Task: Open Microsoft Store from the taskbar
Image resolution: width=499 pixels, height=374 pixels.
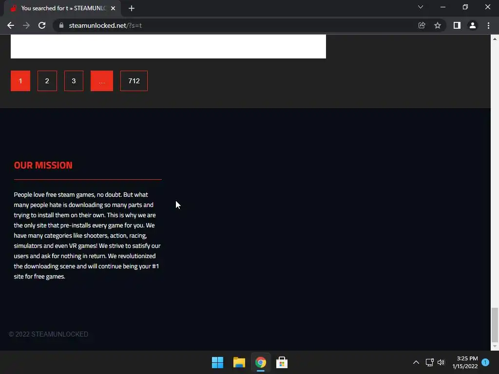Action: [282, 362]
